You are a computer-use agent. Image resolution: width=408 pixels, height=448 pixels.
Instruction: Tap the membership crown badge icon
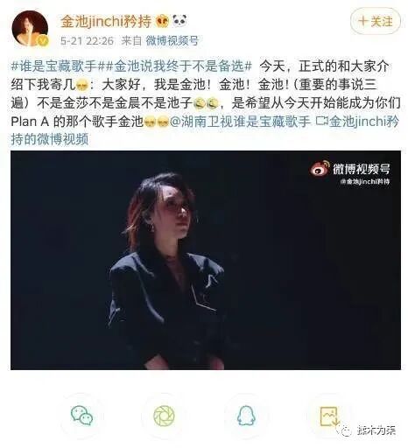[x=163, y=21]
